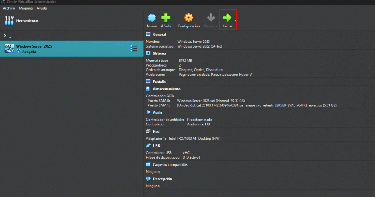Click the Almacenamiento section disk icon

148,89
